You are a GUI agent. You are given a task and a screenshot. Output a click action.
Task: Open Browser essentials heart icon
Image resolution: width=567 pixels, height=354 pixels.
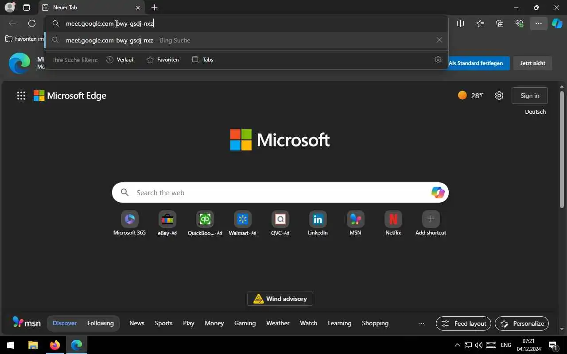coord(519,23)
